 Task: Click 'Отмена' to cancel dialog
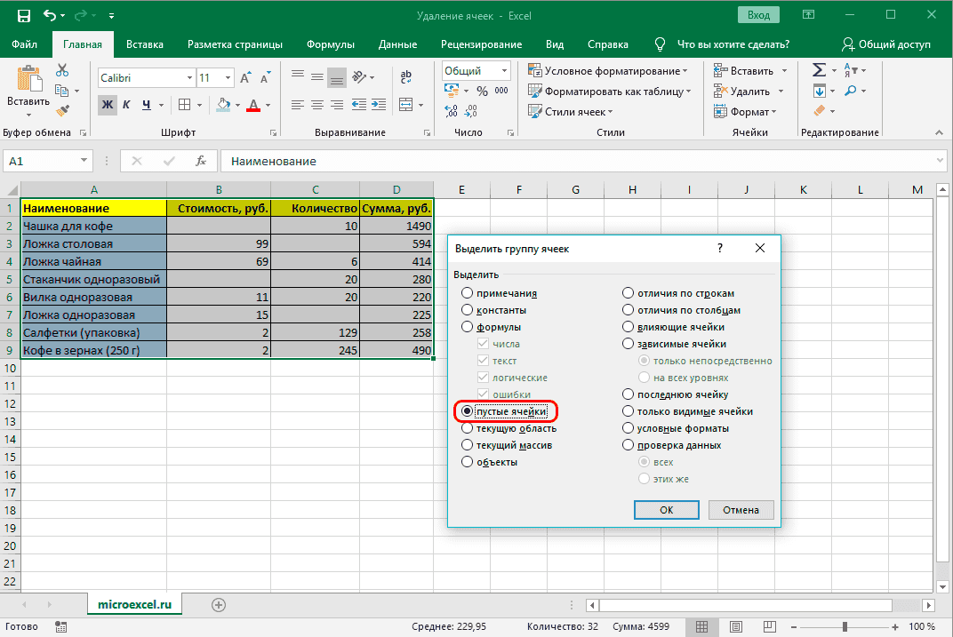(x=740, y=510)
